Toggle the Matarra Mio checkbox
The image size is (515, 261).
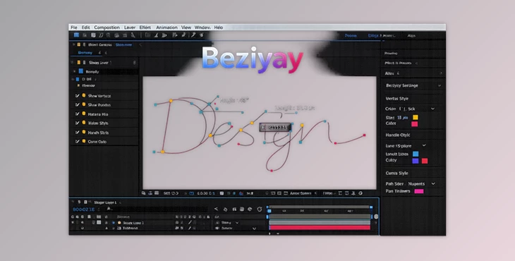pyautogui.click(x=77, y=114)
